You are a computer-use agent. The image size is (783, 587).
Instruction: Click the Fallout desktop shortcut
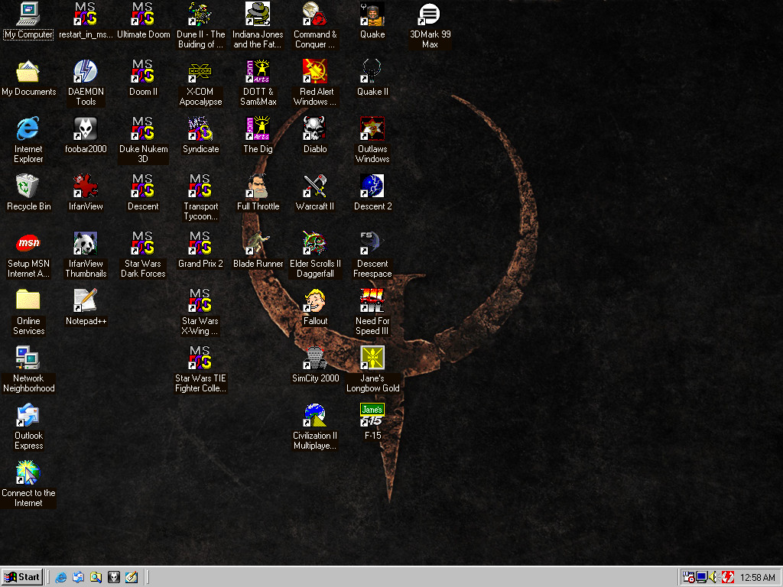pyautogui.click(x=315, y=301)
